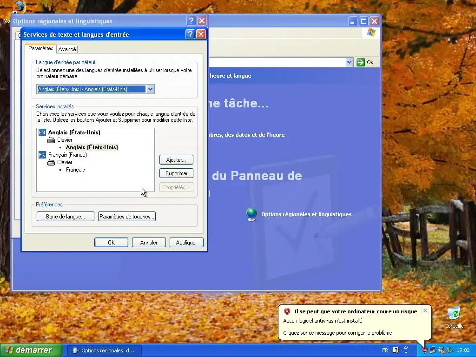Select Français (France) language in list
Screen dimensions: 476x357
67,155
